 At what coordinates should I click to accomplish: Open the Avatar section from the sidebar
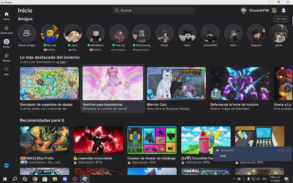click(x=6, y=43)
